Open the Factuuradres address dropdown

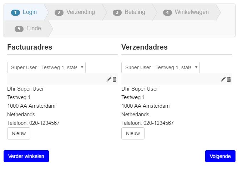[x=46, y=67]
